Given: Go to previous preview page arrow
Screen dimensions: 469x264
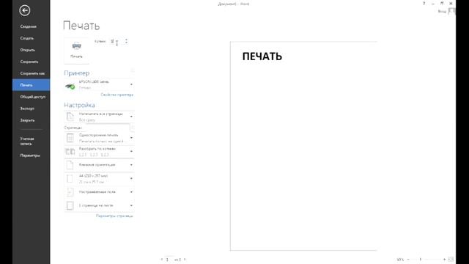Looking at the screenshot, I should coord(162,260).
